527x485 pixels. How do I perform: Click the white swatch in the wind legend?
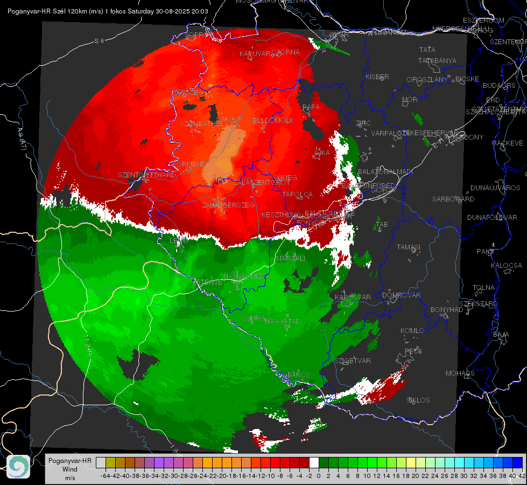[314, 463]
